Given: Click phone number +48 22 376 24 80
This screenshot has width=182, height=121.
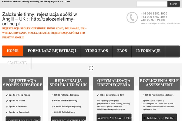Looking at the screenshot, I should pos(153,20).
